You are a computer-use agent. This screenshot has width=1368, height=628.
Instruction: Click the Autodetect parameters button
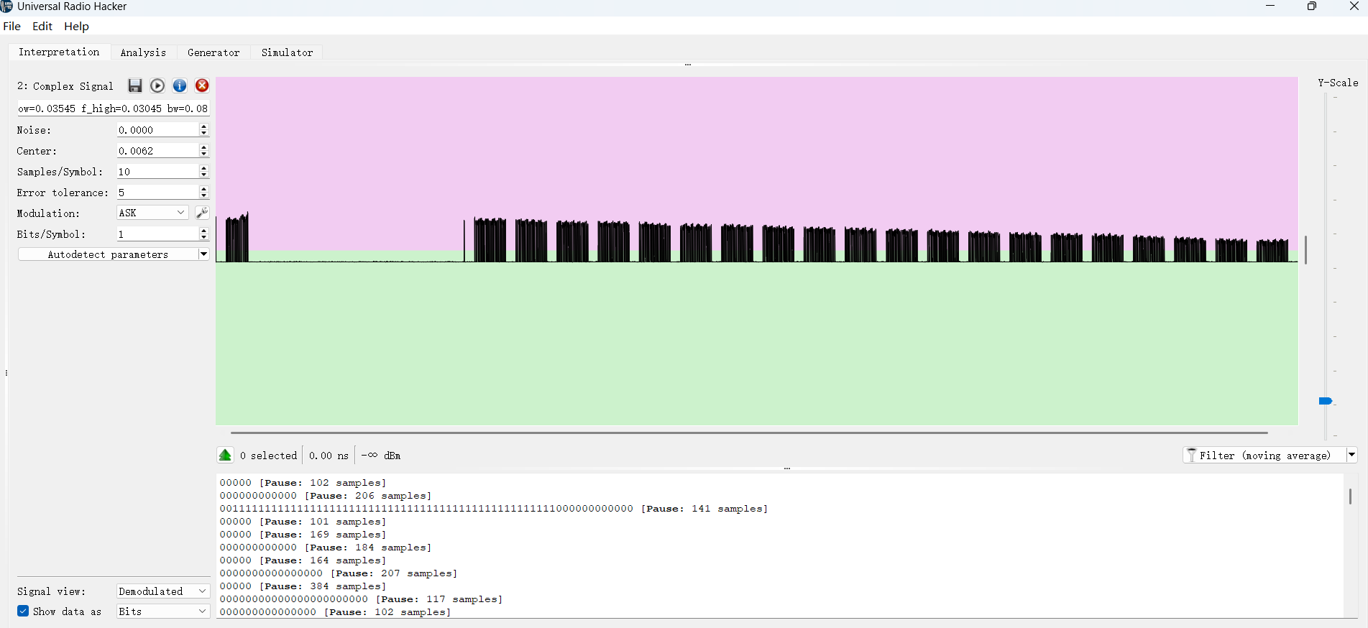108,254
